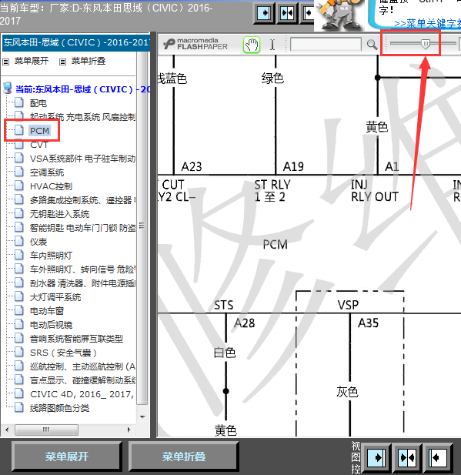Viewport: 461px width, 475px height.
Task: Click the computer icon at tree root
Action: coord(8,89)
